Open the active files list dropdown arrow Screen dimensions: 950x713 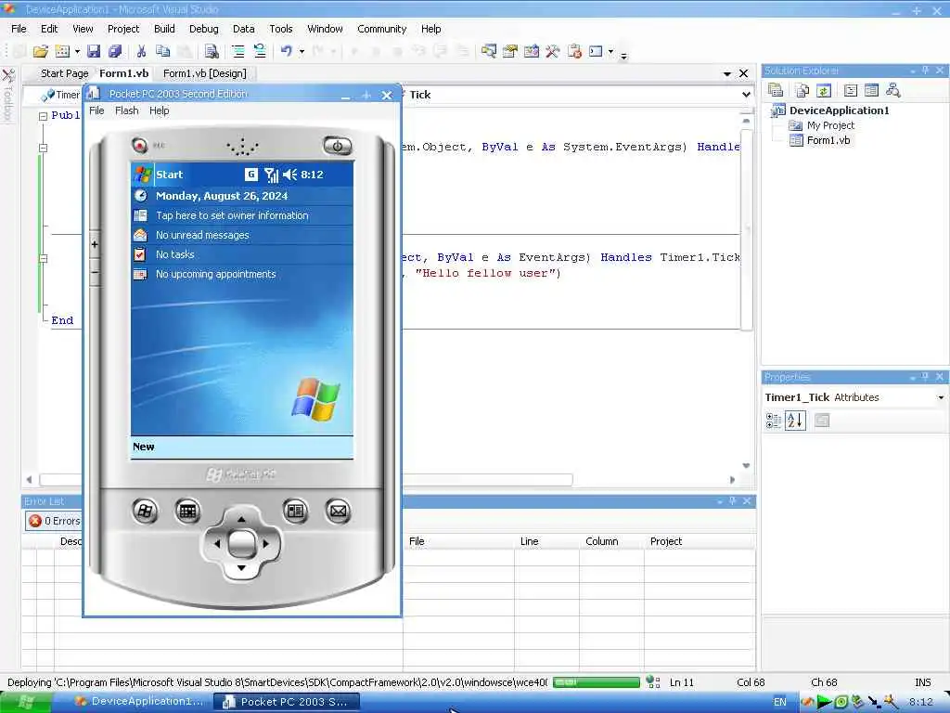[x=727, y=73]
